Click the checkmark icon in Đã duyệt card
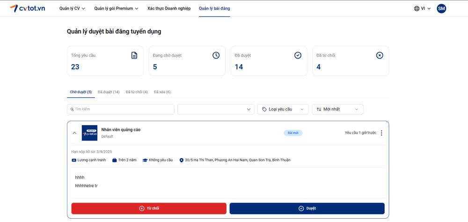The height and width of the screenshot is (222, 468). coord(298,55)
